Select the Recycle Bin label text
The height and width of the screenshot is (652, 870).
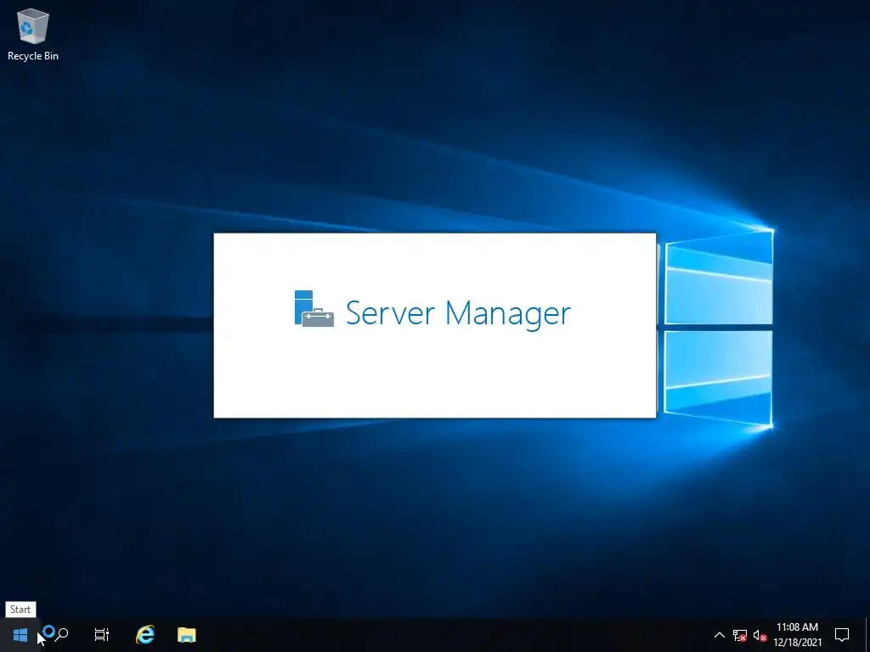coord(33,56)
